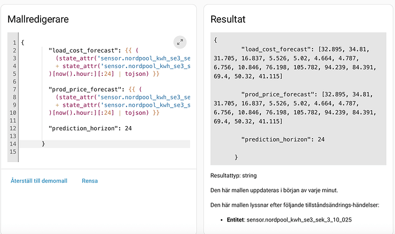Click the Mallredigerare heading
395x234 pixels.
[x=38, y=19]
